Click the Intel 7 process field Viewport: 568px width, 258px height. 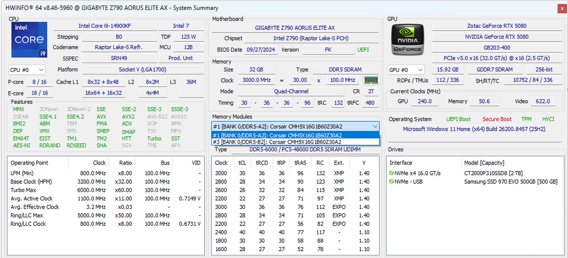click(x=181, y=26)
